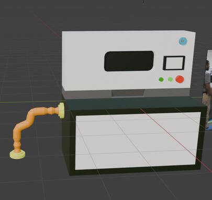Image resolution: width=212 pixels, height=200 pixels.
Task: Select the white front panel of the base cabinet
Action: click(x=138, y=141)
